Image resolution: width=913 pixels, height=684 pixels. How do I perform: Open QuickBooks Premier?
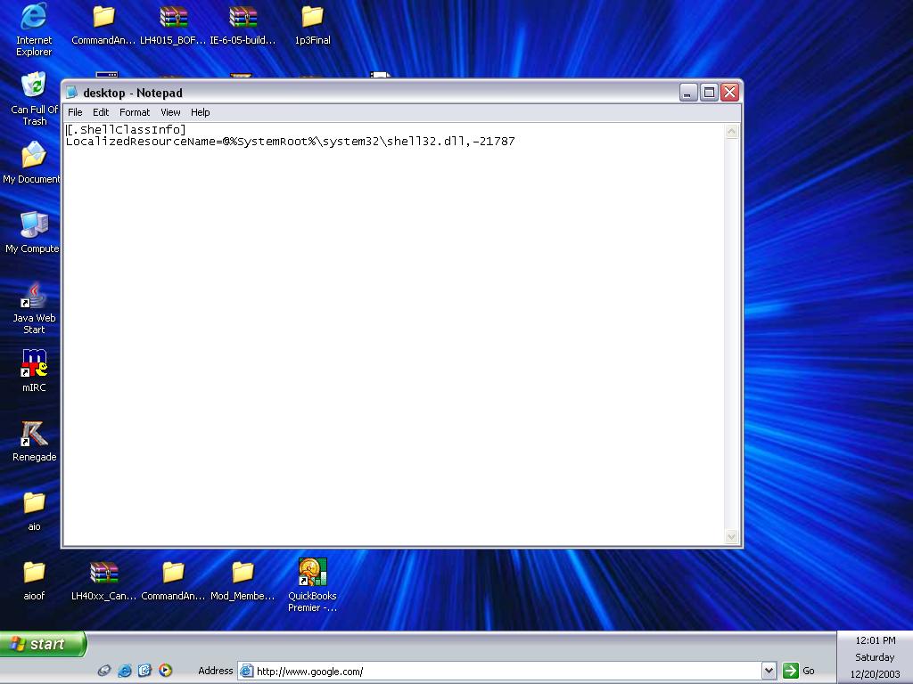click(x=312, y=571)
